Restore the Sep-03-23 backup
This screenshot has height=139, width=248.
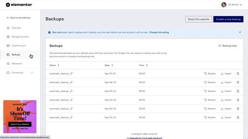[210, 109]
